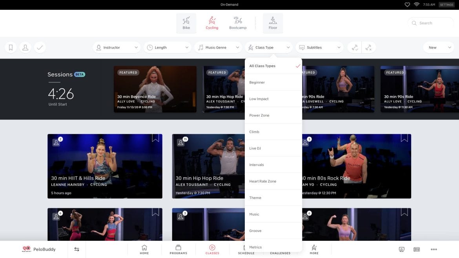This screenshot has height=258, width=459.
Task: Go to the MORE tab
Action: click(314, 249)
